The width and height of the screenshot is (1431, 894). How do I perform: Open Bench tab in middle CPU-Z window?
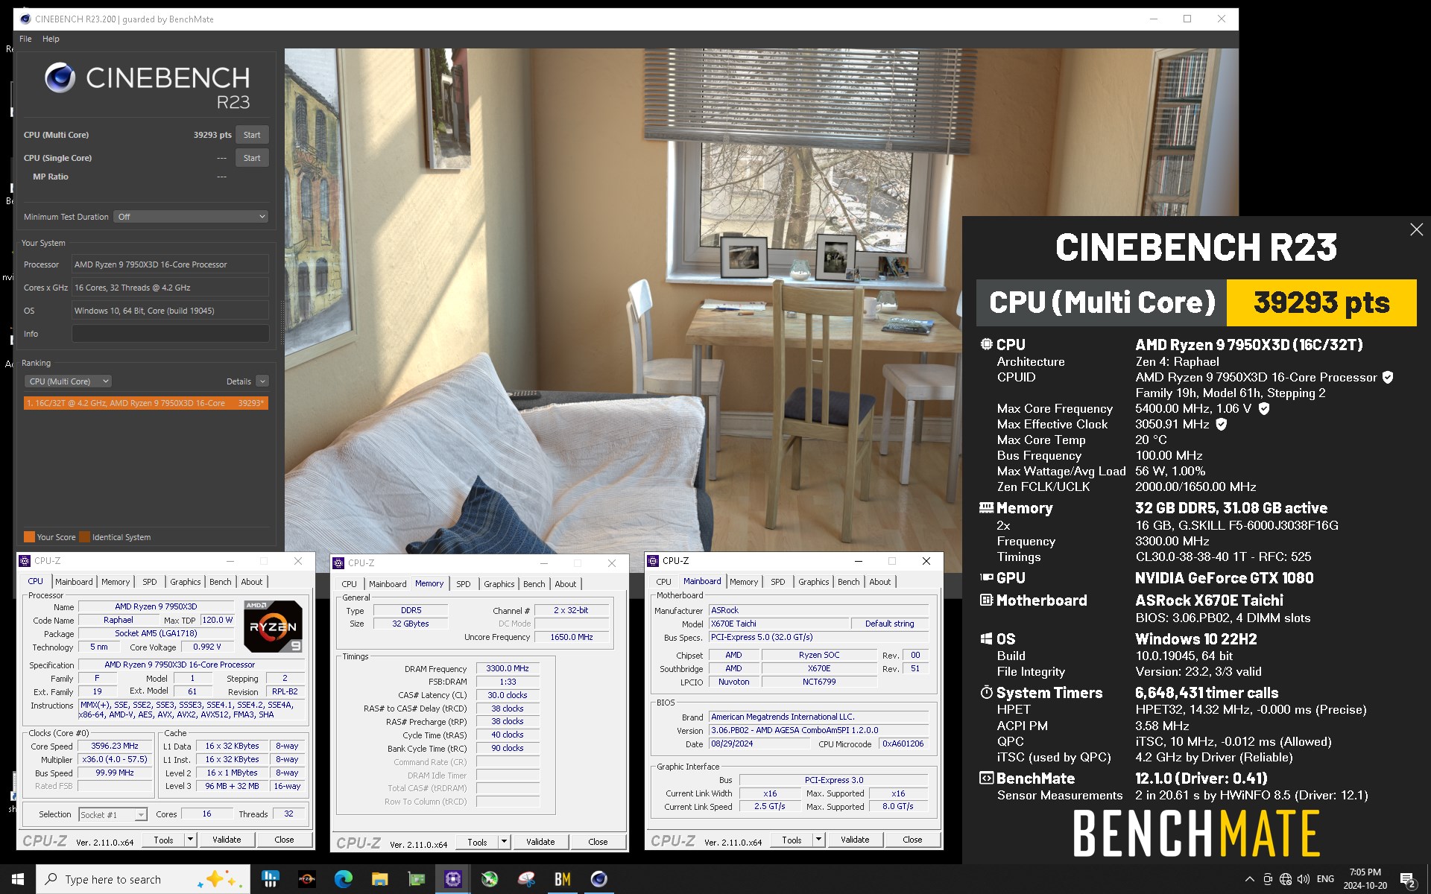tap(534, 584)
